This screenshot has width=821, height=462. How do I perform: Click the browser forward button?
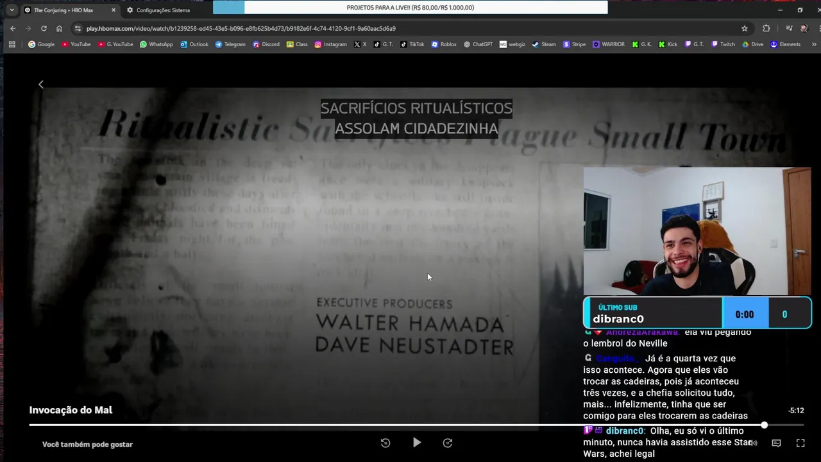tap(28, 28)
